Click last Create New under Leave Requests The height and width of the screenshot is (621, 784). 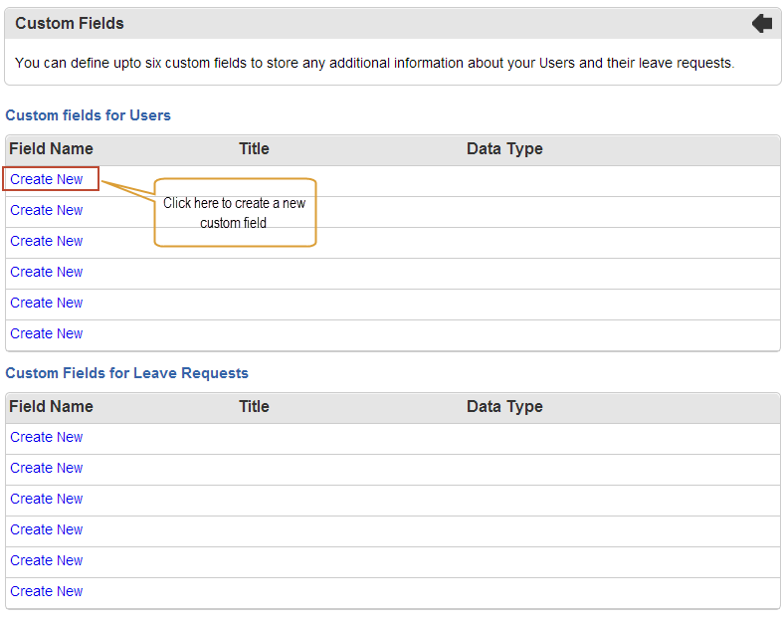point(47,591)
